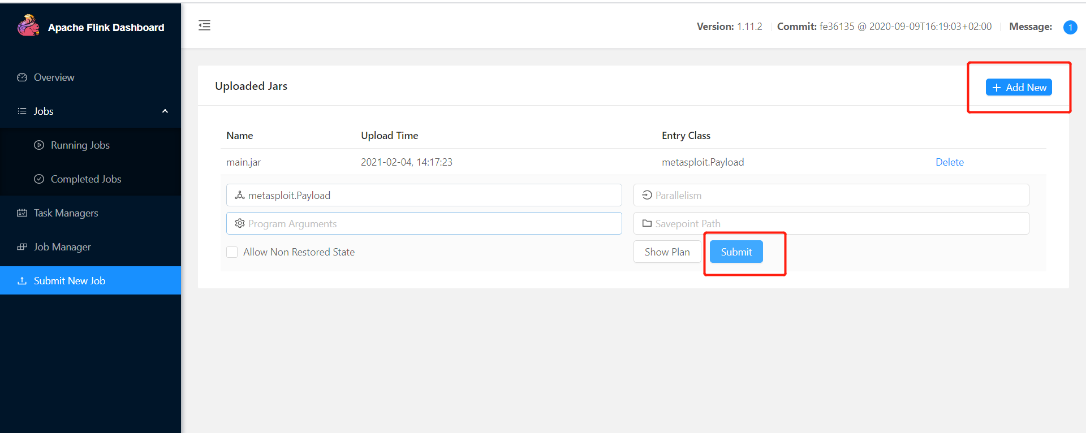This screenshot has height=433, width=1086.
Task: Open the Overview page
Action: click(x=90, y=77)
